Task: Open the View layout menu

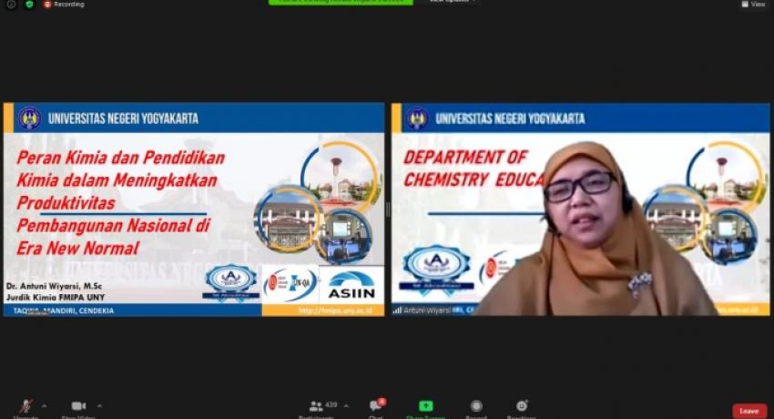Action: click(753, 4)
